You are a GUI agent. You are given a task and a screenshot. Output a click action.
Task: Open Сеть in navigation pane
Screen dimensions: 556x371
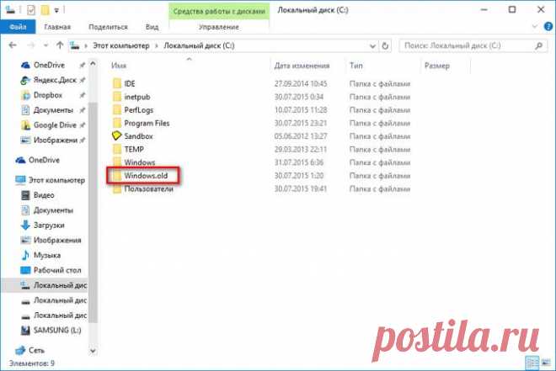(x=36, y=350)
